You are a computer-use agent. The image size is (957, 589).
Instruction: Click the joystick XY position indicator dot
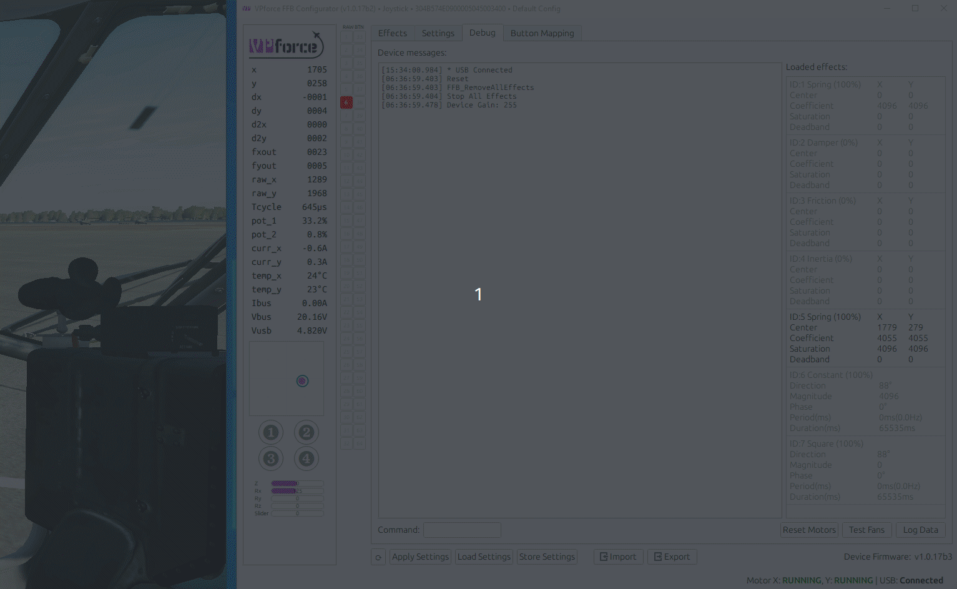point(302,380)
